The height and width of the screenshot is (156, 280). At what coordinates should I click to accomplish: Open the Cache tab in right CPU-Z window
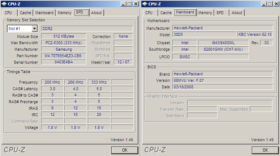[x=166, y=13]
